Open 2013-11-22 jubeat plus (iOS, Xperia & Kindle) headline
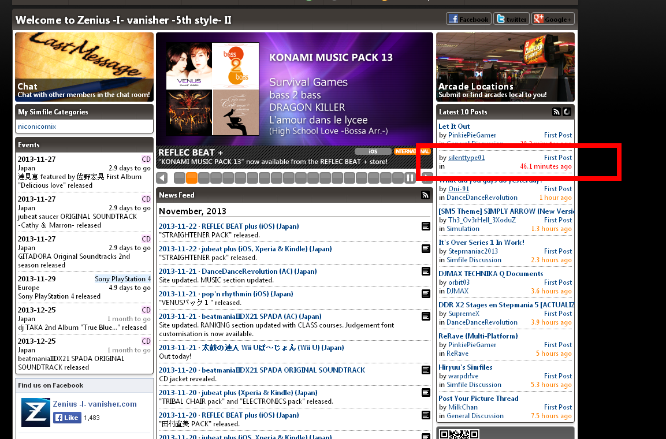 [245, 249]
